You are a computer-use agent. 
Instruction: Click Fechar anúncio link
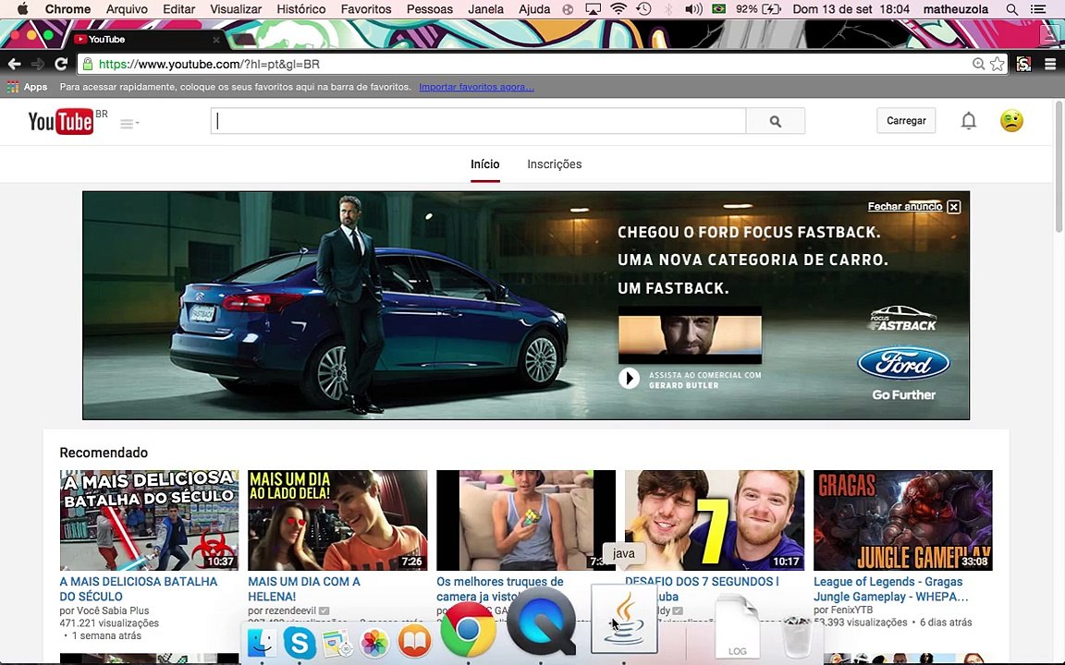[x=905, y=206]
